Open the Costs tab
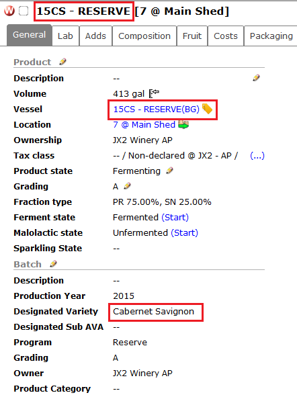 coord(226,36)
